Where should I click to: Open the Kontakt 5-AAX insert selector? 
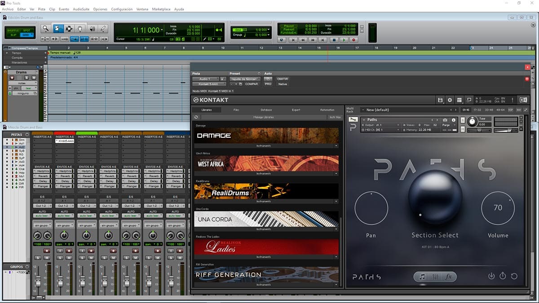point(209,84)
